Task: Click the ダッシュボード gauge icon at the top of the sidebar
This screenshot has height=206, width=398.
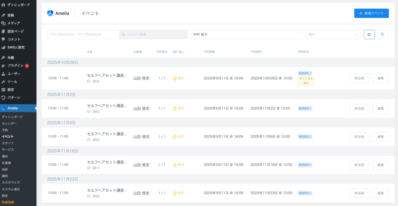Action: pyautogui.click(x=3, y=4)
